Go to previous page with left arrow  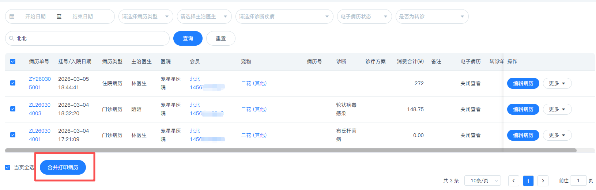[x=513, y=181]
